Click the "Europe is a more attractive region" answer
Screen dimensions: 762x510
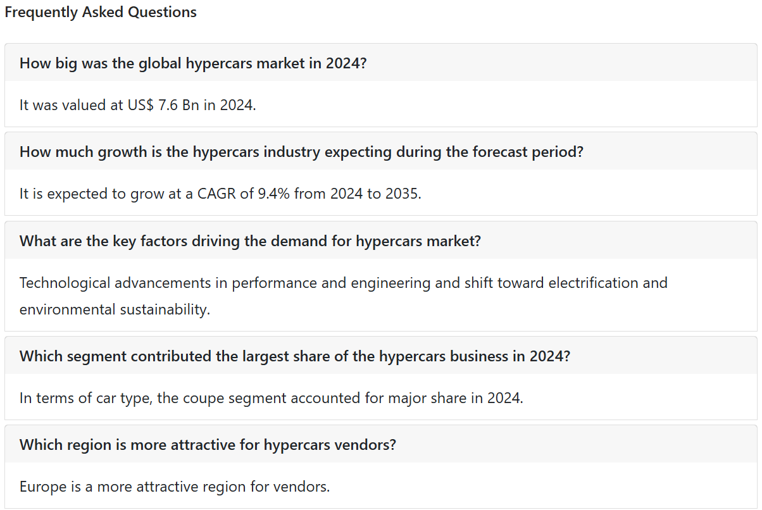click(x=175, y=487)
